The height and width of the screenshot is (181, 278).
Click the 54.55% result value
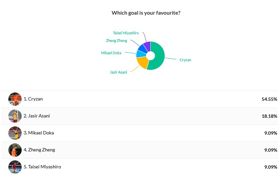pyautogui.click(x=269, y=99)
